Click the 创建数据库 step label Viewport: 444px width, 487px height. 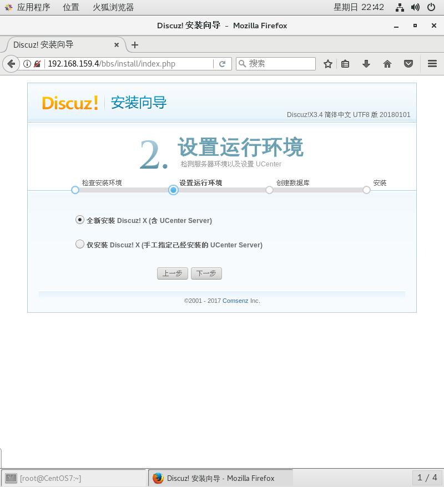pyautogui.click(x=292, y=183)
